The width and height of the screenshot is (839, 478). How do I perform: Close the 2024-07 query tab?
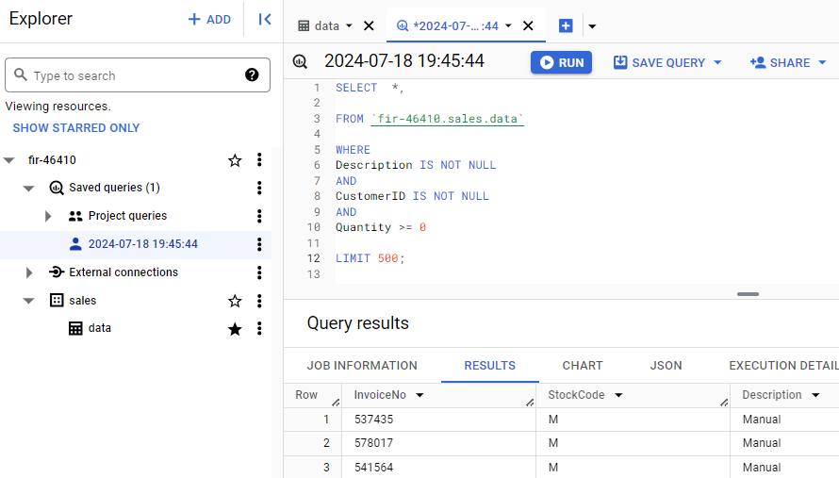click(x=528, y=25)
